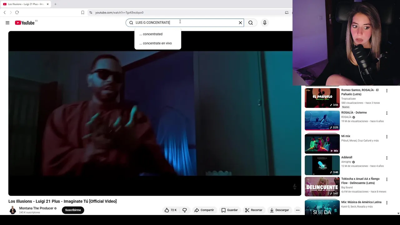Save the video with Guardar
The image size is (400, 225).
coord(229,210)
